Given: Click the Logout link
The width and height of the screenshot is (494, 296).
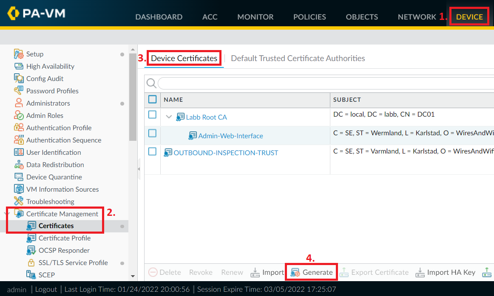Looking at the screenshot, I should [x=45, y=289].
